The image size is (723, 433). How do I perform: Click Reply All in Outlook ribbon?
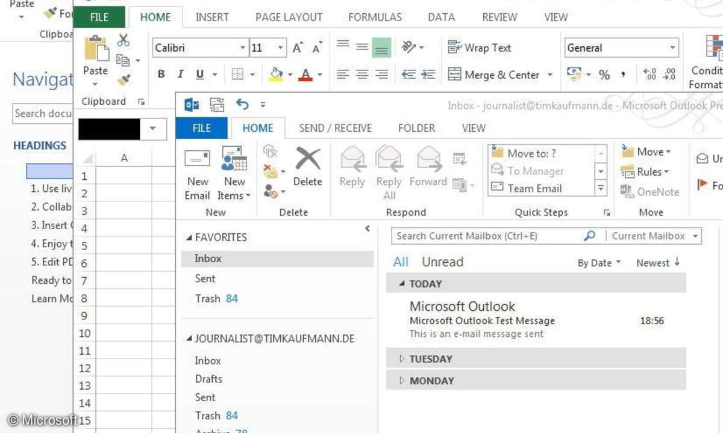pyautogui.click(x=389, y=174)
